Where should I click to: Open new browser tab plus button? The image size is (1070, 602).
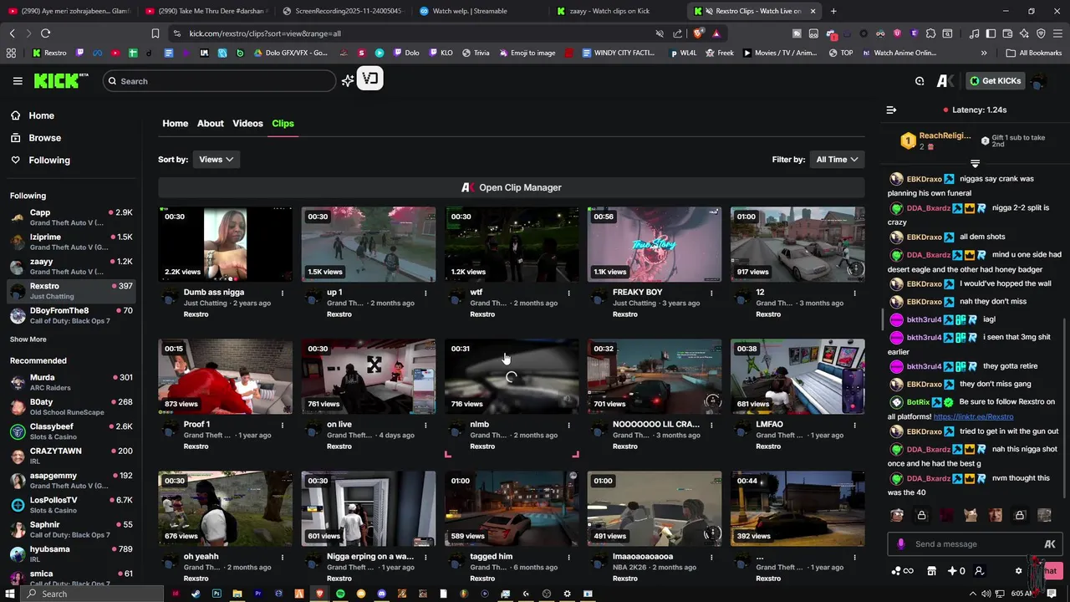point(833,11)
